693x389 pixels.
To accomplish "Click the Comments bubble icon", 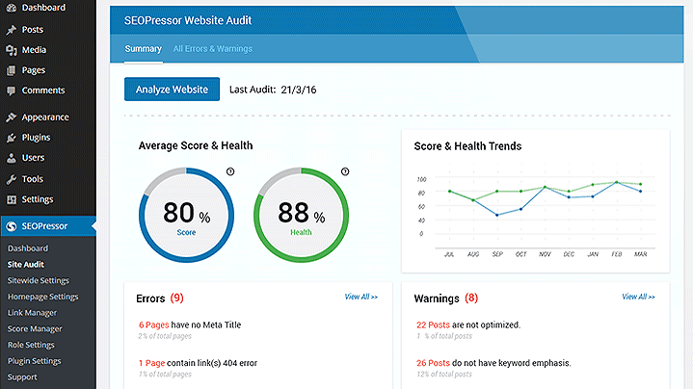I will coord(11,91).
